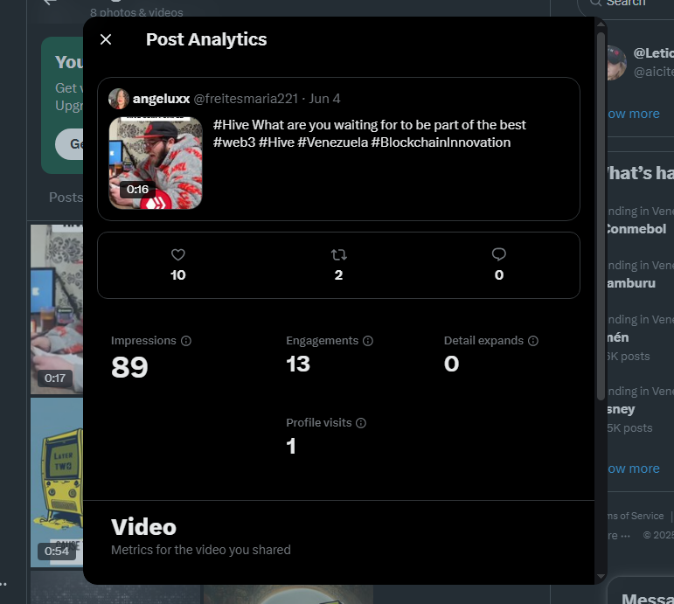Open the 0:16 video thumbnail
674x604 pixels.
(156, 163)
